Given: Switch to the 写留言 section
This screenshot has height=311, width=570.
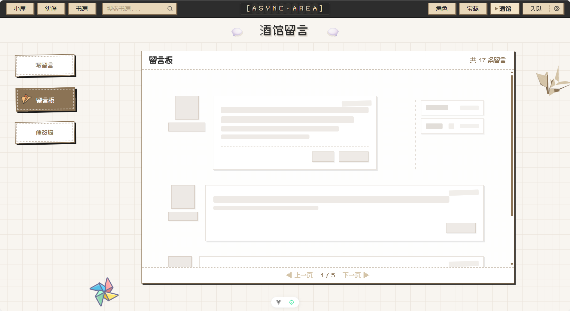Looking at the screenshot, I should 45,65.
